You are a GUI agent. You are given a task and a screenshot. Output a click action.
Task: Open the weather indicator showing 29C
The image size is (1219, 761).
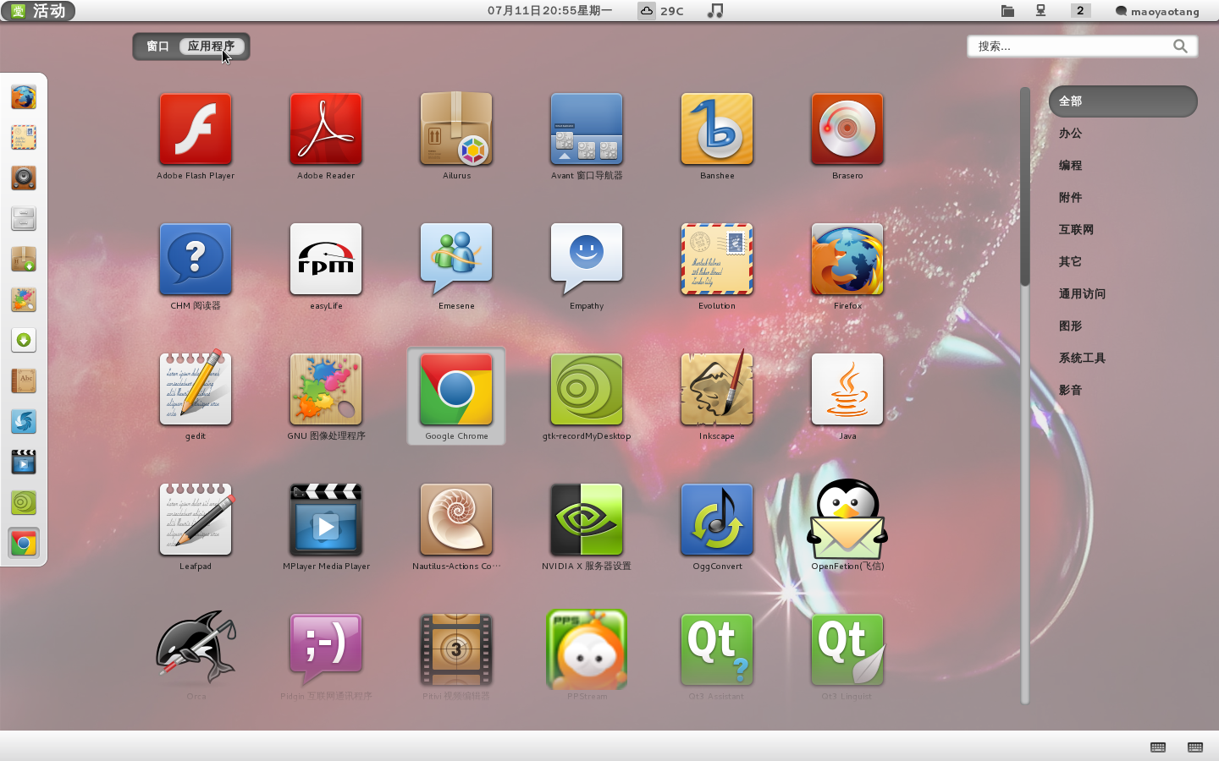click(x=661, y=11)
